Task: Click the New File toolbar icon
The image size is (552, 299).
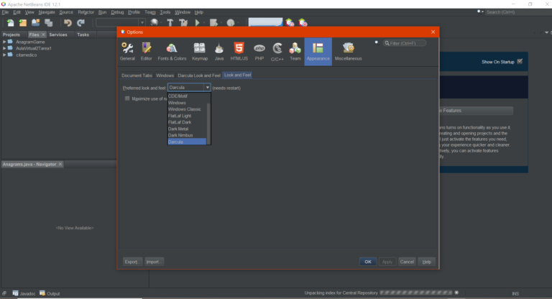Action: (x=10, y=23)
